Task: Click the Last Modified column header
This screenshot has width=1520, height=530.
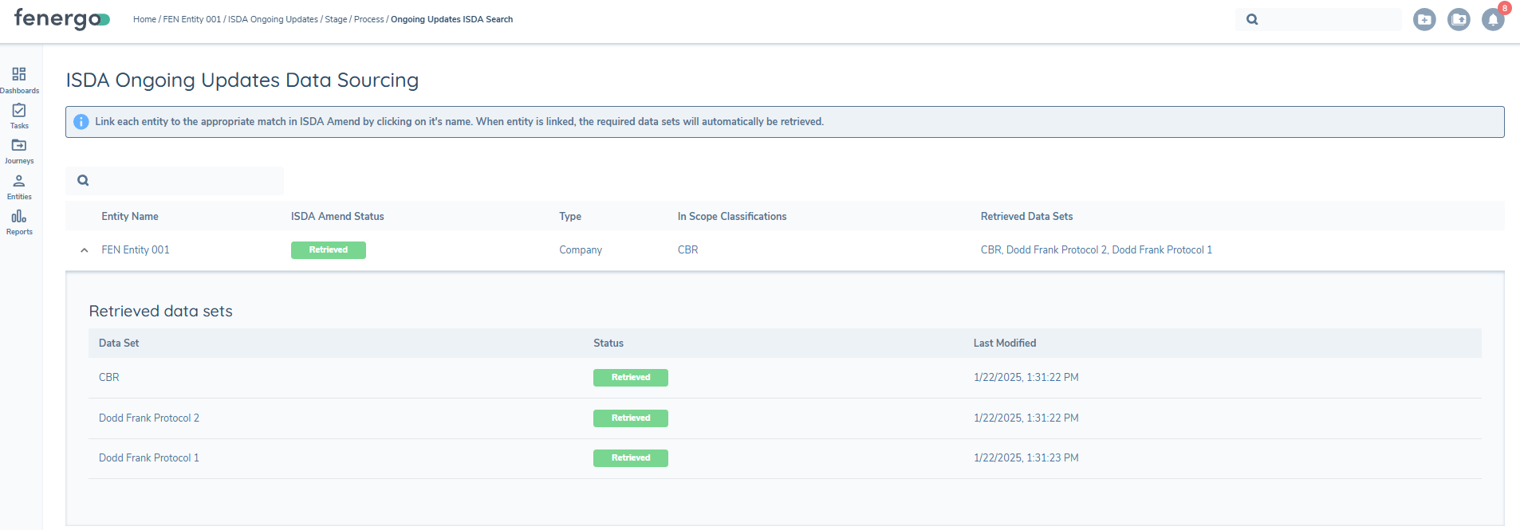Action: point(1005,344)
